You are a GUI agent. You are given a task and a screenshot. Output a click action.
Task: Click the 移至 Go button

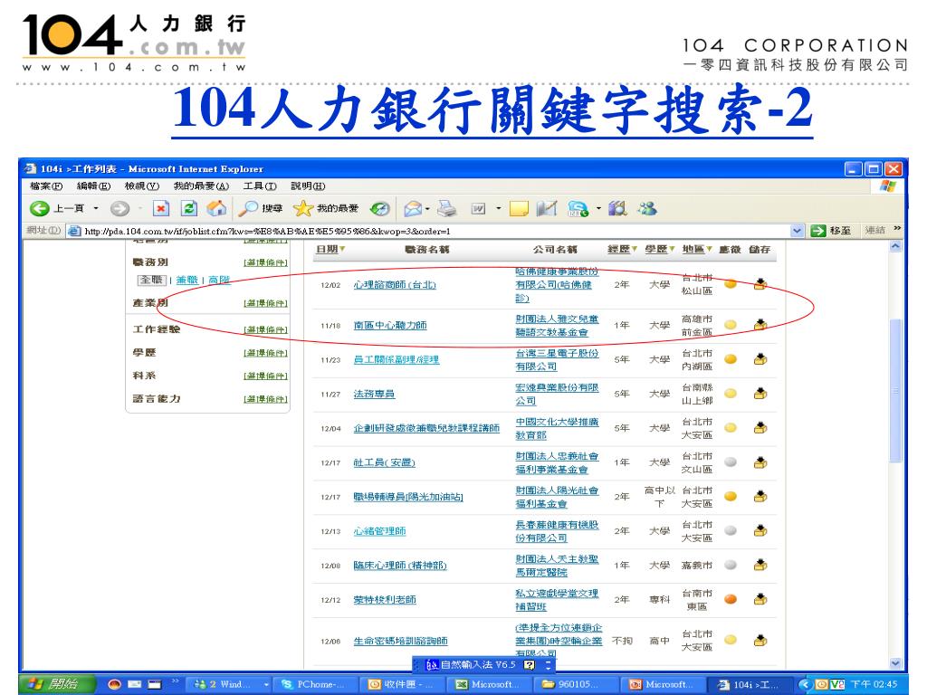coord(831,231)
